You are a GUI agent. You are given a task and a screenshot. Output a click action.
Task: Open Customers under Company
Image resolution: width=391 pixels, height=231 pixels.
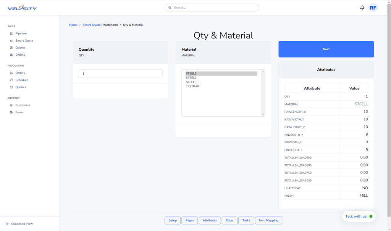23,105
